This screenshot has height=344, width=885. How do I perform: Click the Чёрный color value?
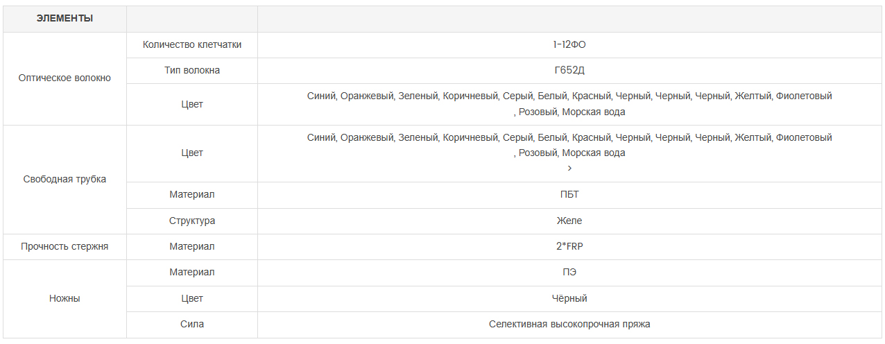click(x=569, y=299)
